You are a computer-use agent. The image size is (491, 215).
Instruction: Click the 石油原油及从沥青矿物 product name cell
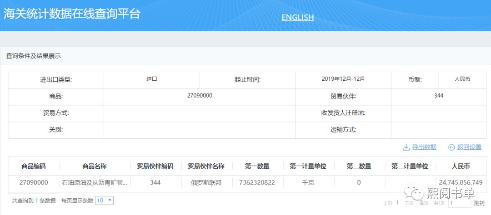(x=95, y=183)
